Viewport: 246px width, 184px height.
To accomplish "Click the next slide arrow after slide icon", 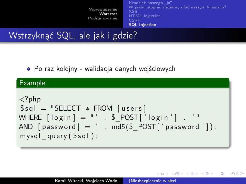I will pos(167,174).
